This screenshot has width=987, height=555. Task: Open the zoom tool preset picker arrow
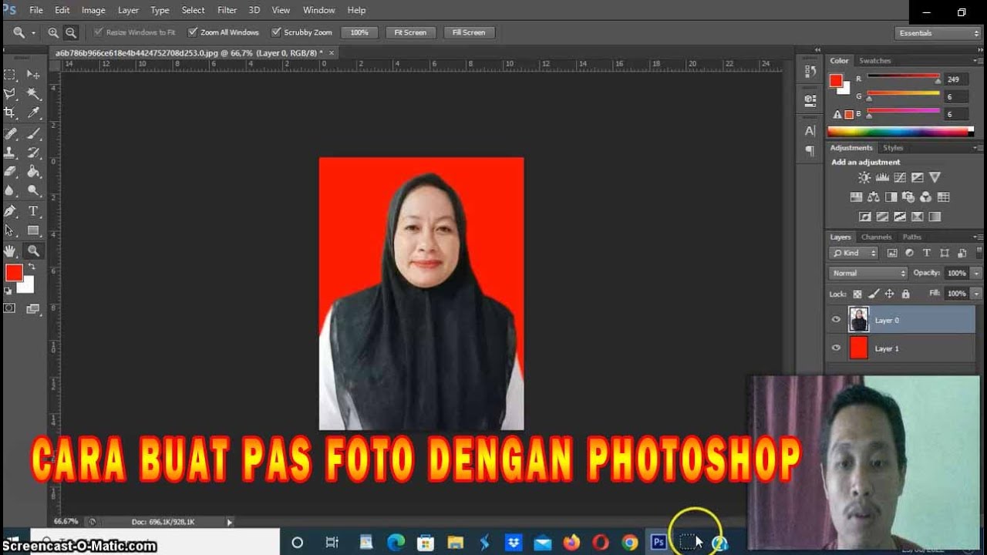pos(33,32)
